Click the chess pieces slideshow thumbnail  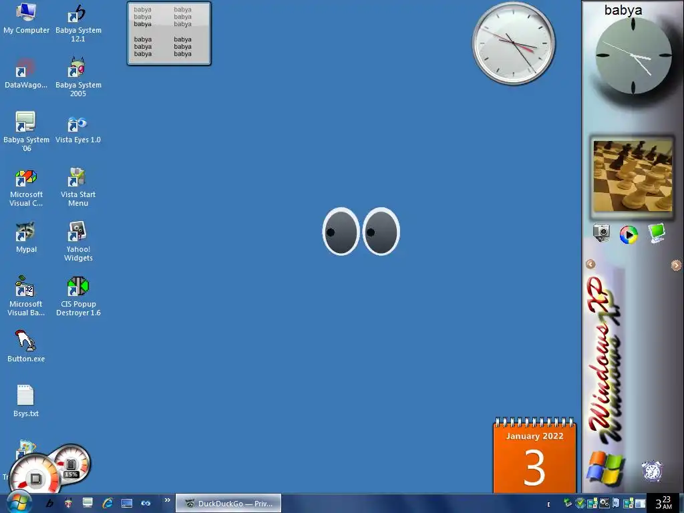(633, 176)
